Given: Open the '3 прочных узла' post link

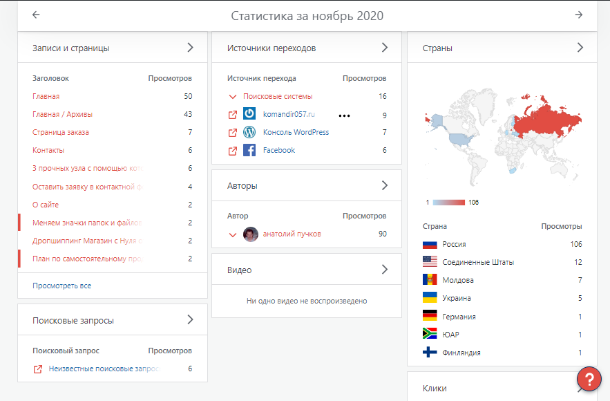Looking at the screenshot, I should pos(88,168).
